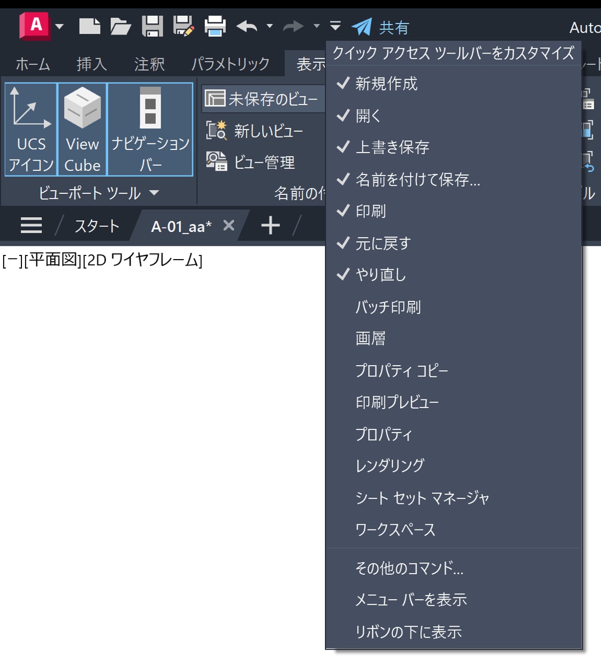Image resolution: width=601 pixels, height=663 pixels.
Task: Expand the ビューポート ツール panel
Action: pyautogui.click(x=154, y=193)
